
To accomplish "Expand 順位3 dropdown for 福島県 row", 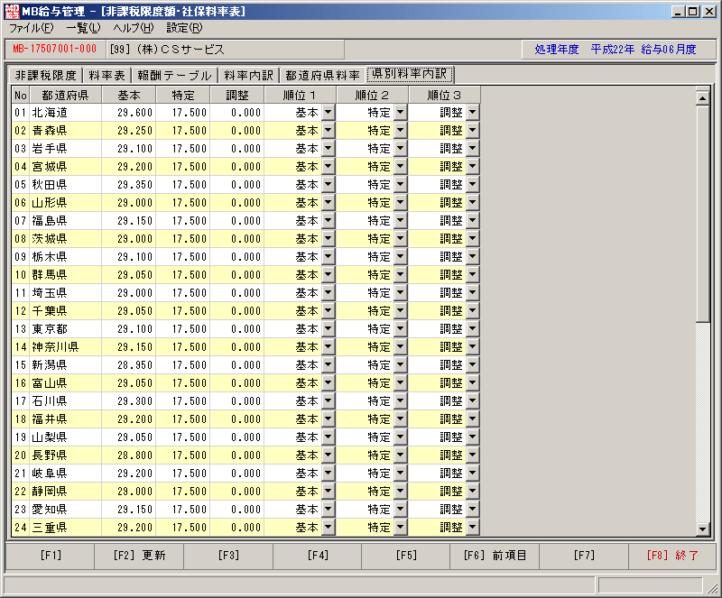I will tap(472, 220).
